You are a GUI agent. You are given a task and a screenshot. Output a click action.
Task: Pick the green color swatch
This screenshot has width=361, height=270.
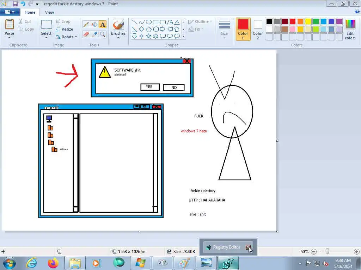316,21
